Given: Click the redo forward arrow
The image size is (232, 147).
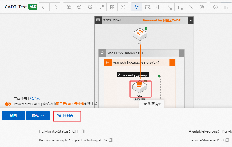Looking at the screenshot, I should click(55, 7).
